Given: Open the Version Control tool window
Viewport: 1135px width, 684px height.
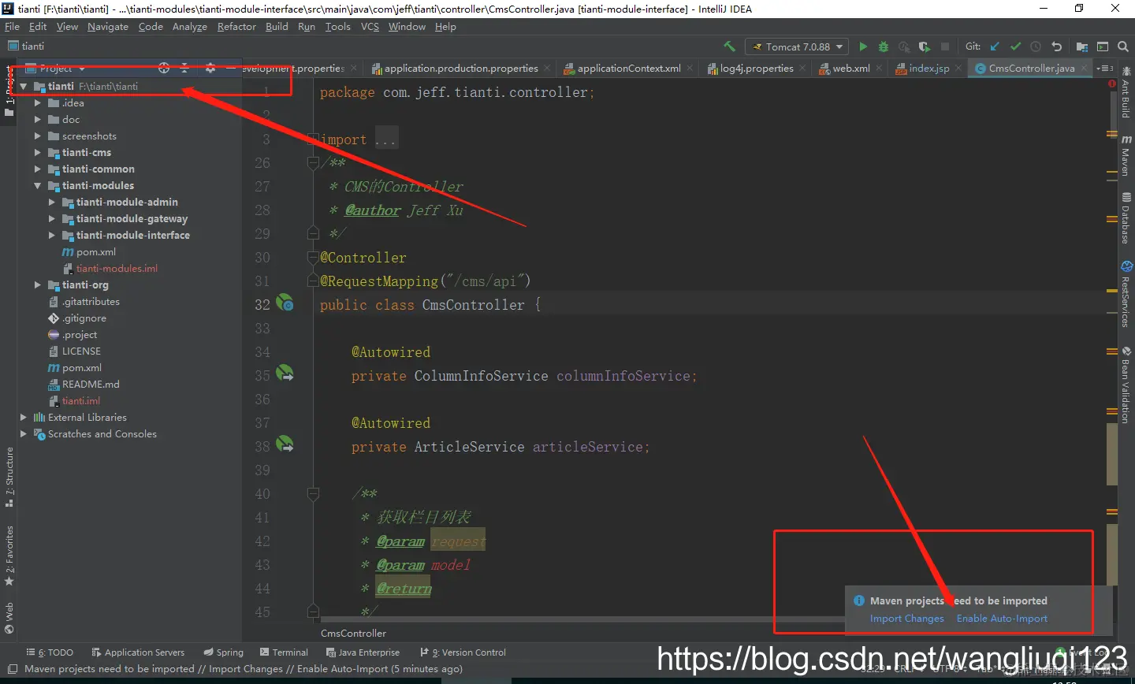Looking at the screenshot, I should coord(463,652).
